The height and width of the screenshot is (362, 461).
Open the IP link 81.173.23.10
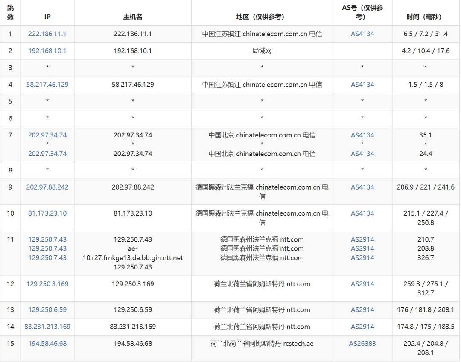47,213
